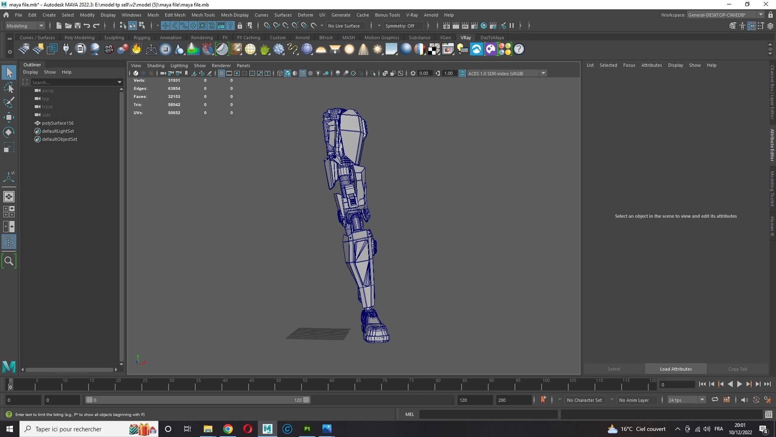Screen dimensions: 776x437
Task: Select the polygon sphere creation icon
Action: pos(307,50)
